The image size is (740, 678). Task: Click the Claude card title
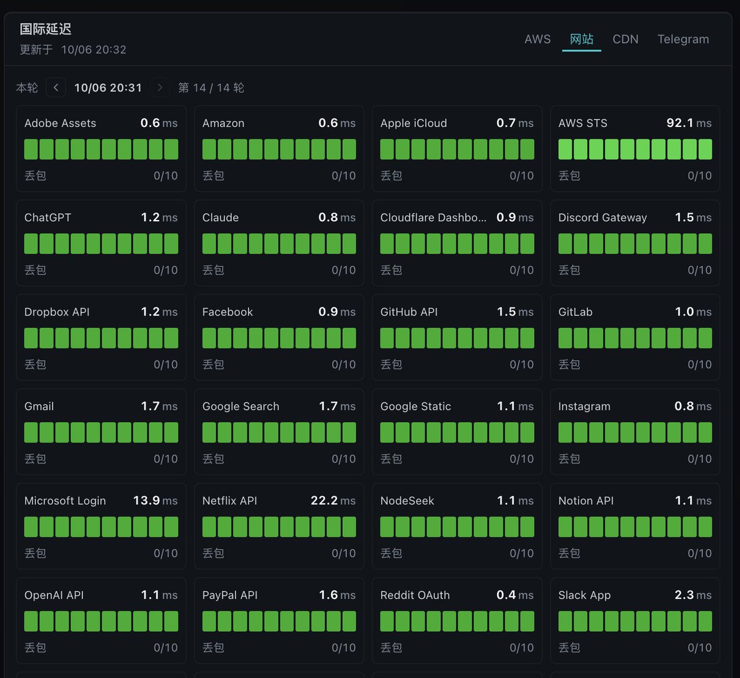click(x=221, y=218)
